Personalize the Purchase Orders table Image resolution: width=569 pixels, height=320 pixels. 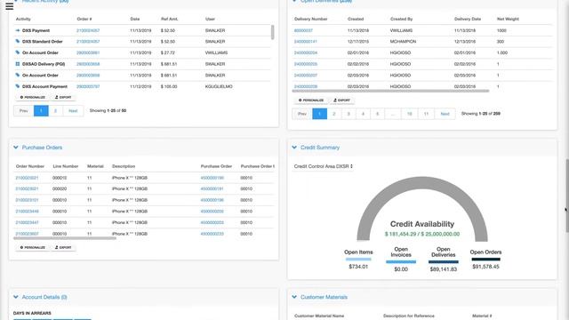[x=33, y=247]
